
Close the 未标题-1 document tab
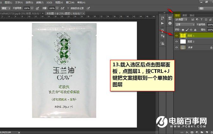tap(83, 14)
